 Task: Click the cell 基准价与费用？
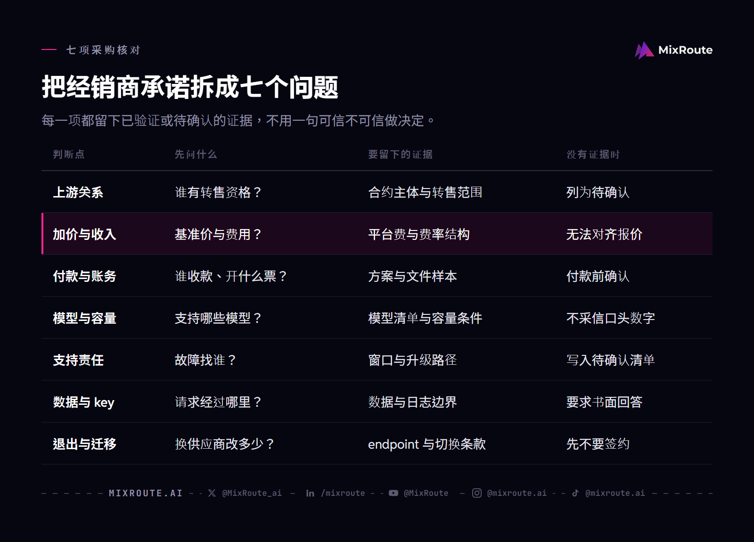point(219,234)
